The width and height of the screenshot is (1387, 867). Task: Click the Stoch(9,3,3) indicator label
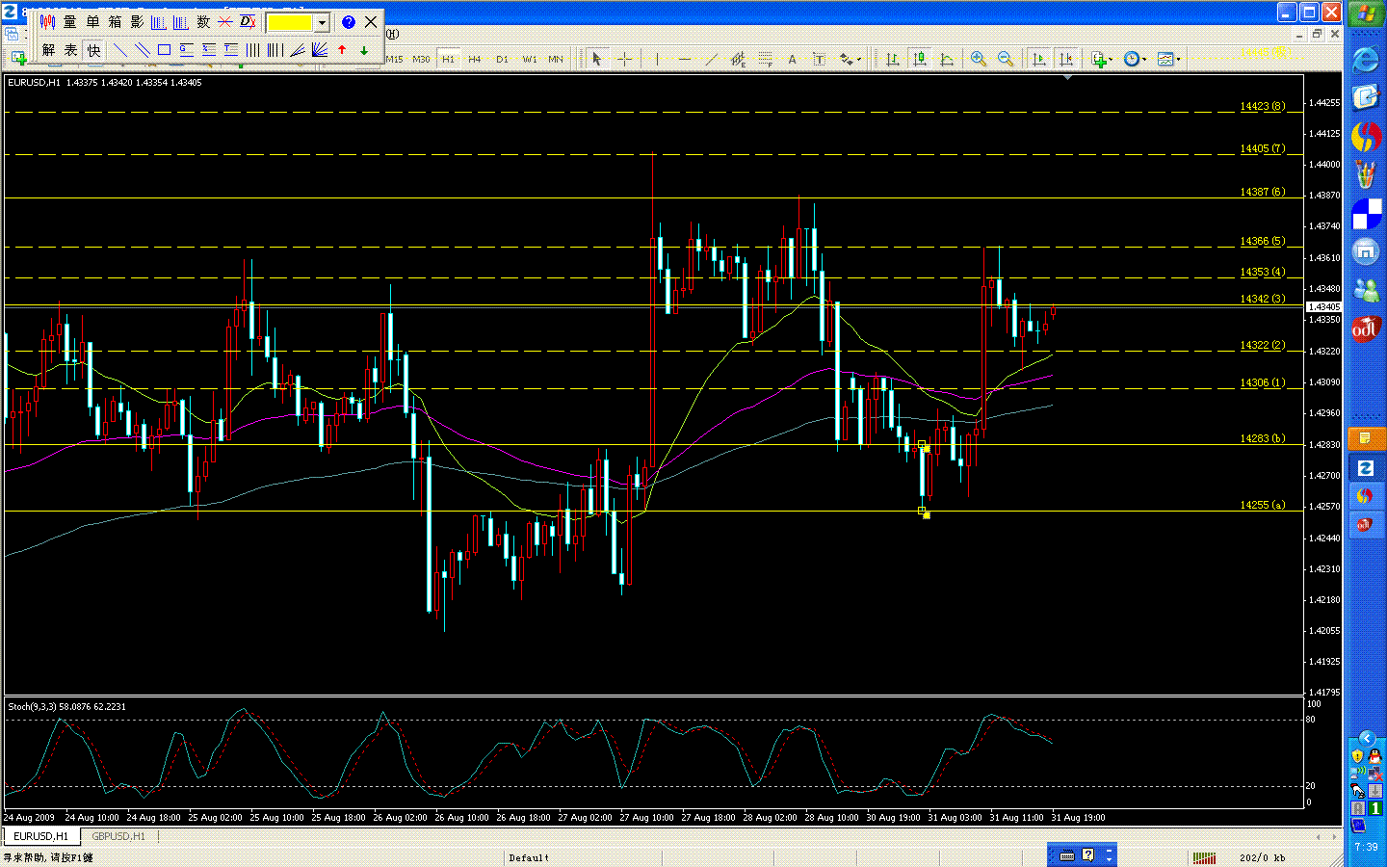coord(66,706)
